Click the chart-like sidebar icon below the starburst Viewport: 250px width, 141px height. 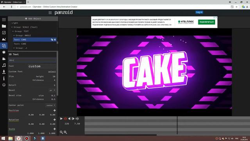pyautogui.click(x=4, y=59)
